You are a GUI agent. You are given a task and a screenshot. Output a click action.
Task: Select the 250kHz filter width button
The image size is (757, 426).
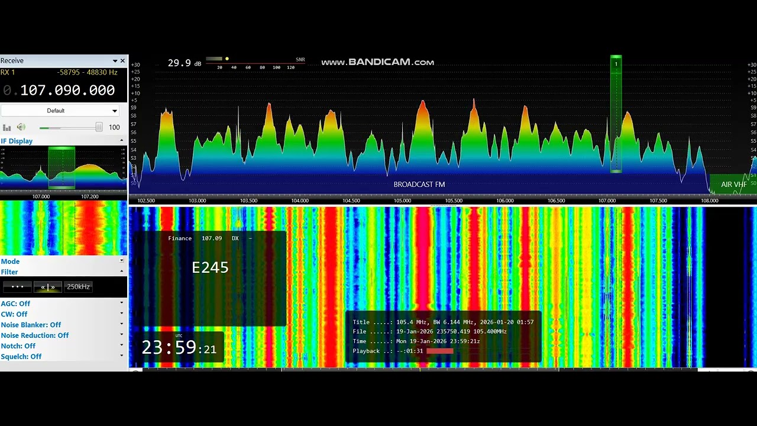(x=78, y=286)
